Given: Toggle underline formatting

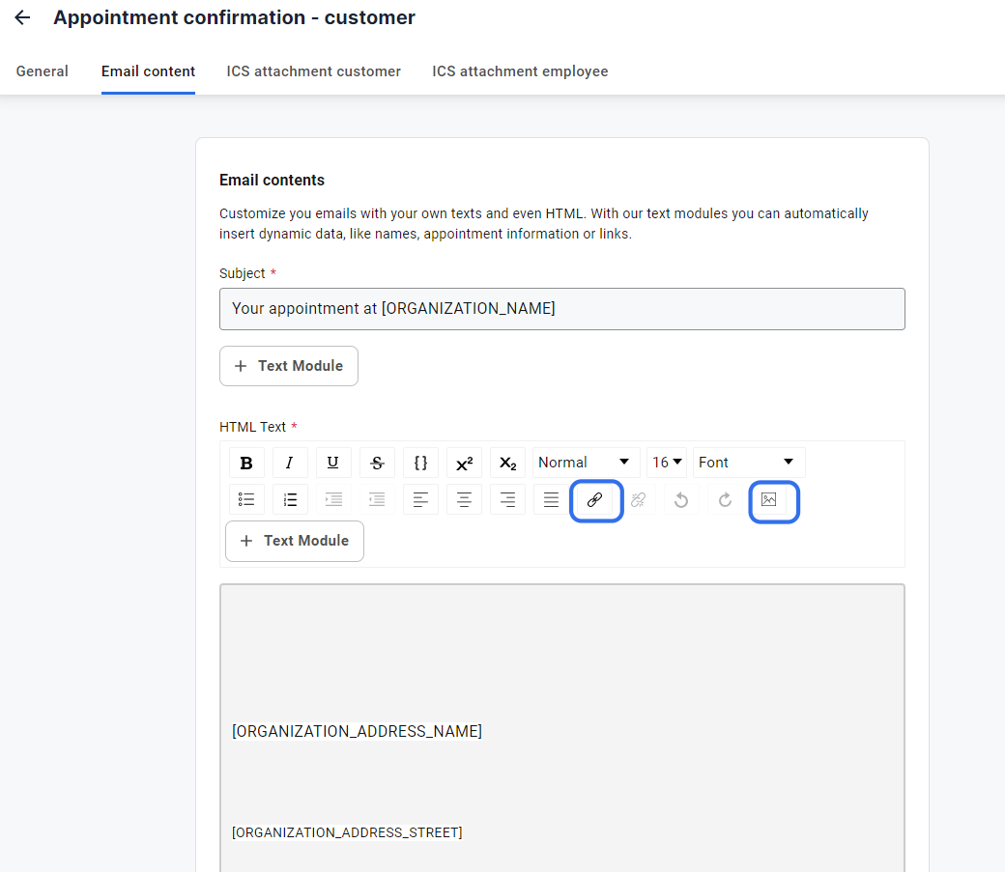Looking at the screenshot, I should click(333, 463).
